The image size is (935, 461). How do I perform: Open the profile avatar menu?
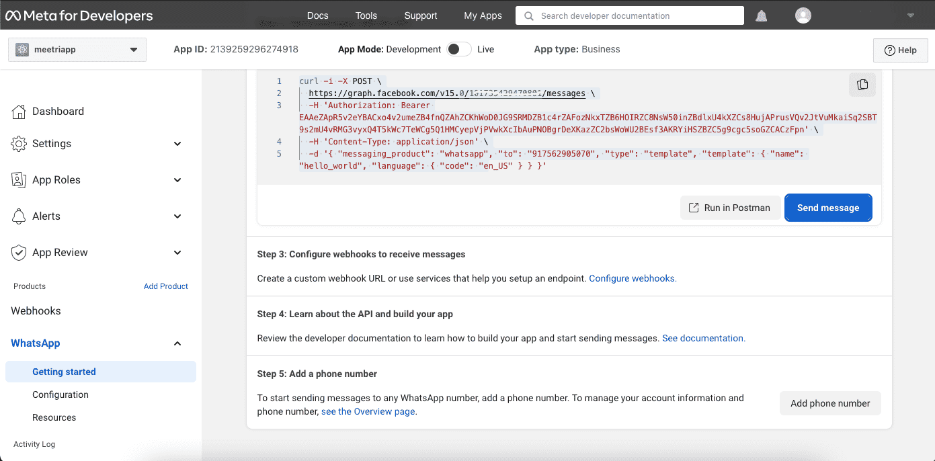coord(803,15)
